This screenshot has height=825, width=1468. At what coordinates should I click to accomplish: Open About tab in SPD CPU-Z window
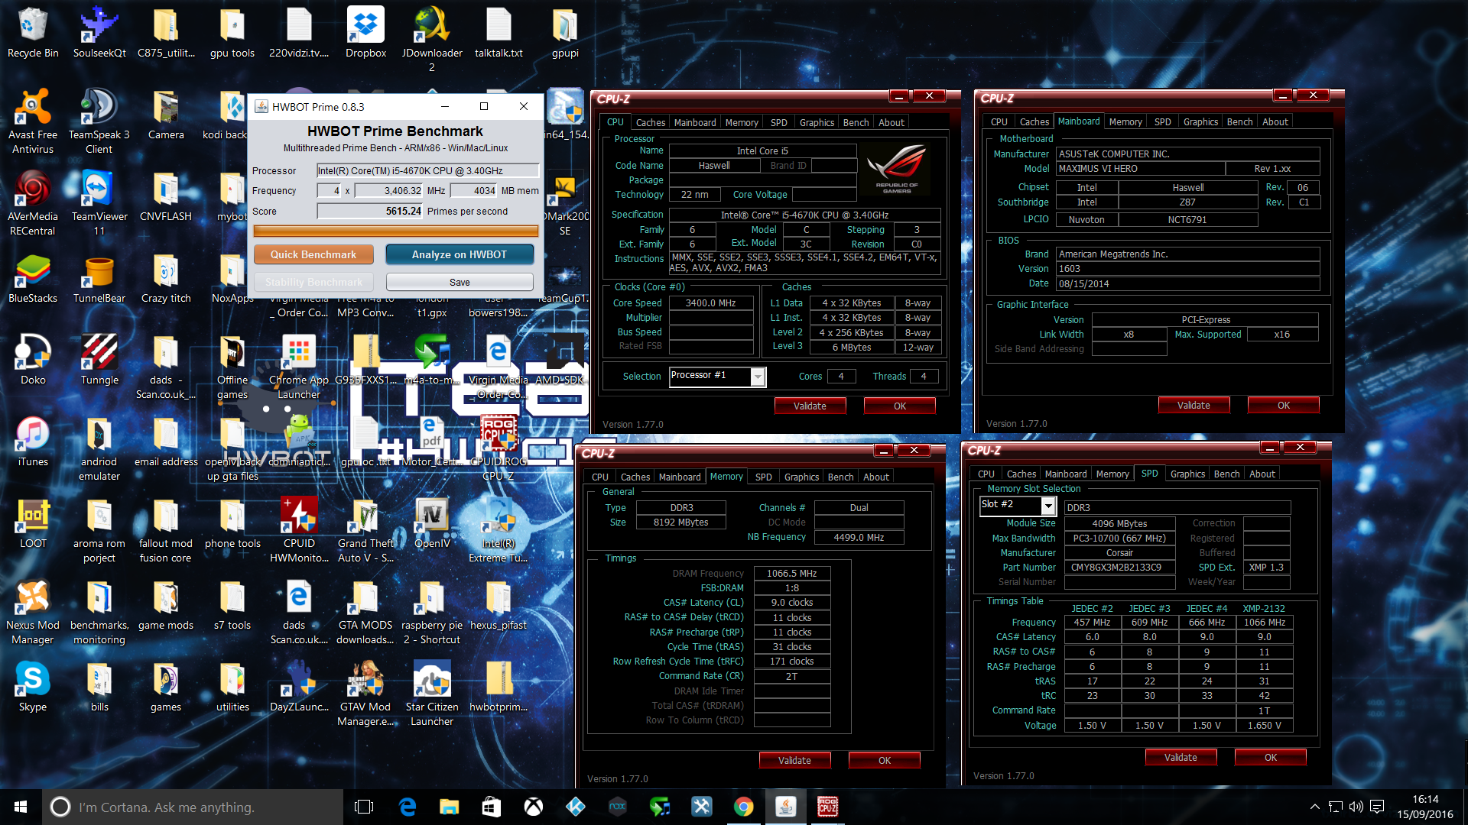coord(1262,474)
